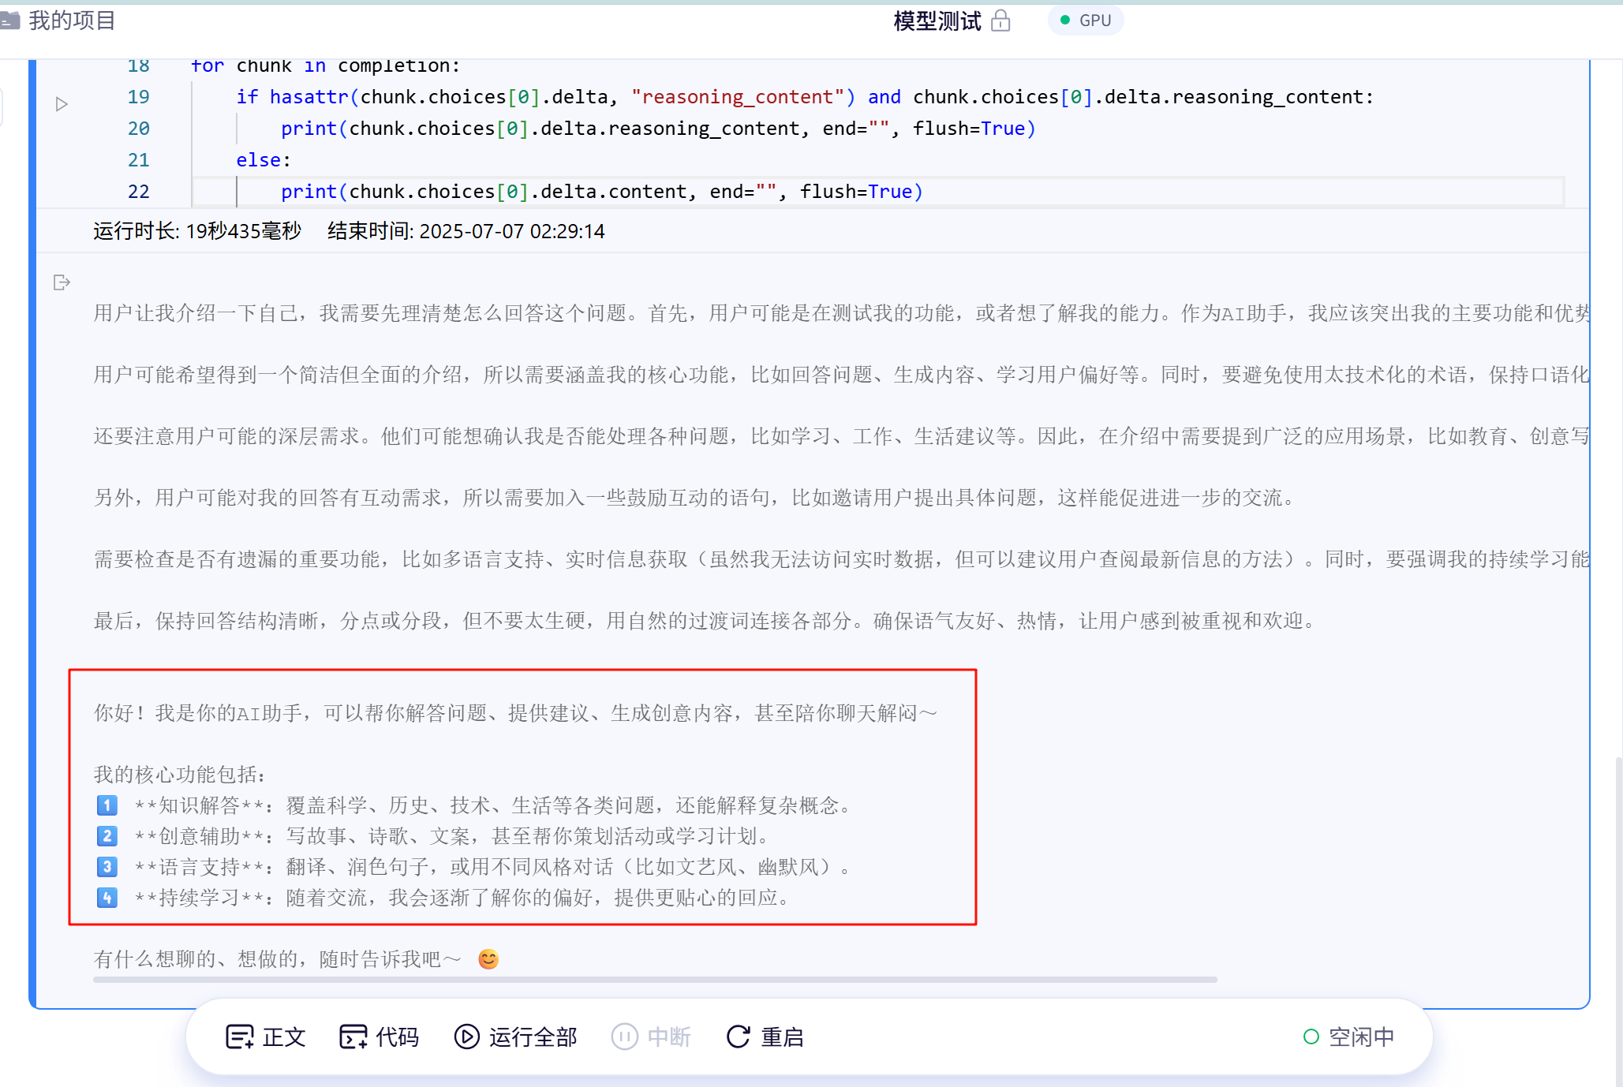Click the 知识解答 list item
The image size is (1623, 1087).
coord(474,805)
